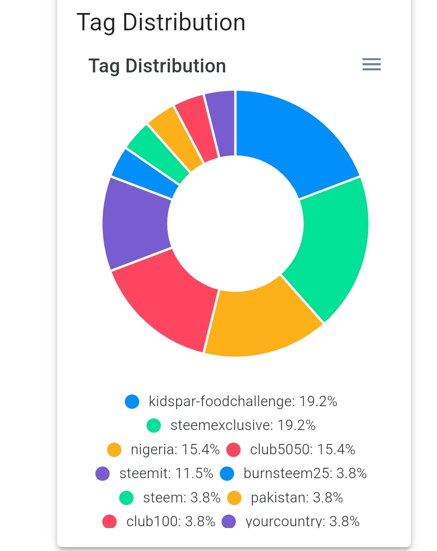Click the blue burnsteem25 legend marker
This screenshot has height=551, width=437.
[x=227, y=473]
